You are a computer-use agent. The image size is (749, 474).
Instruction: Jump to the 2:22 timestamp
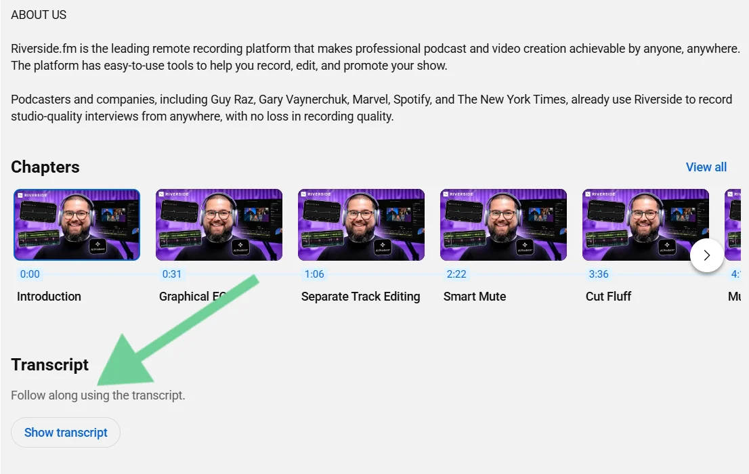point(456,274)
